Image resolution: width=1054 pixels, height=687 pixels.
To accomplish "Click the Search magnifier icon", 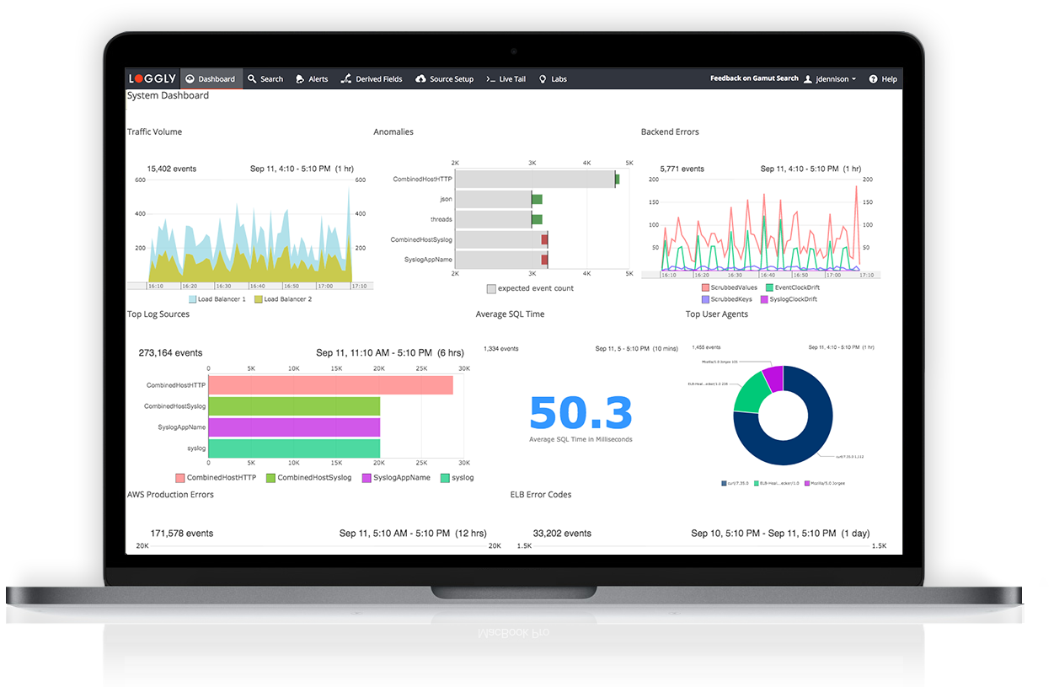I will click(252, 79).
